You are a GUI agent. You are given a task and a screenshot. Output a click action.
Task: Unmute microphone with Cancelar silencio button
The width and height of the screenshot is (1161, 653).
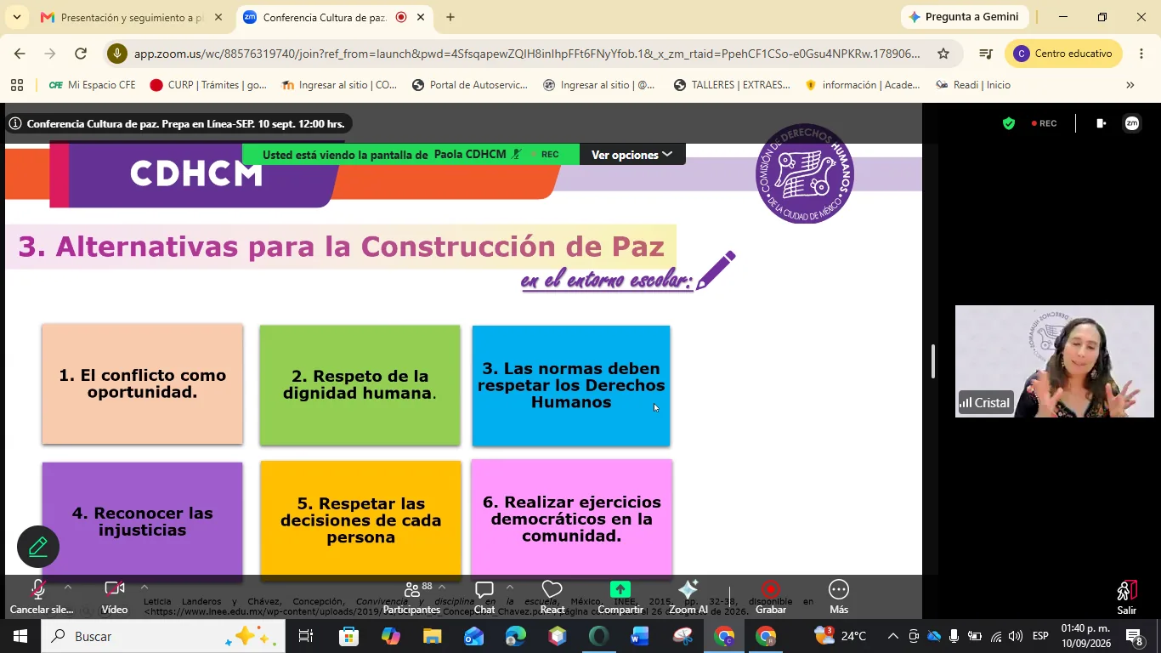coord(40,598)
